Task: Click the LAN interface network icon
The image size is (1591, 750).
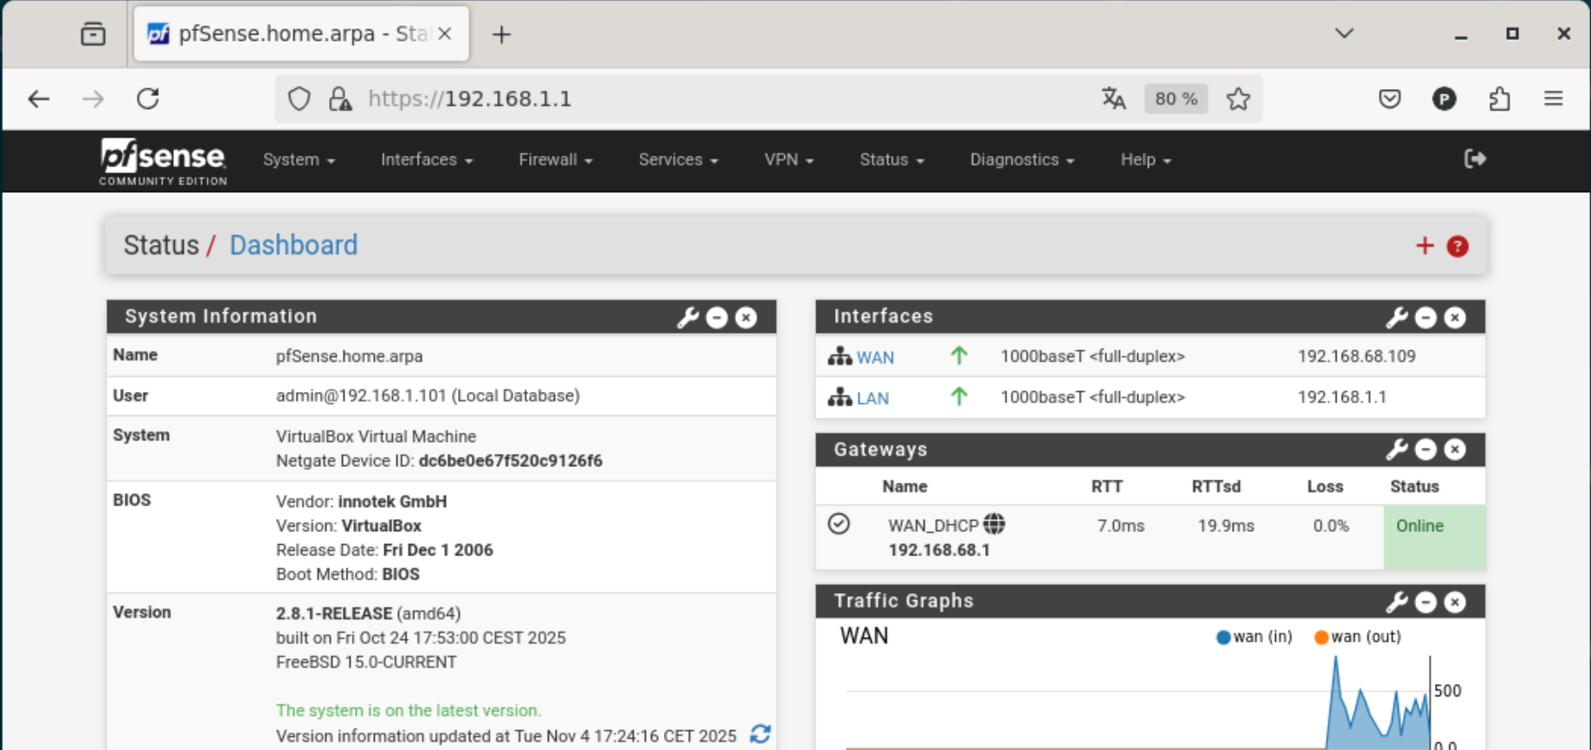Action: [840, 397]
